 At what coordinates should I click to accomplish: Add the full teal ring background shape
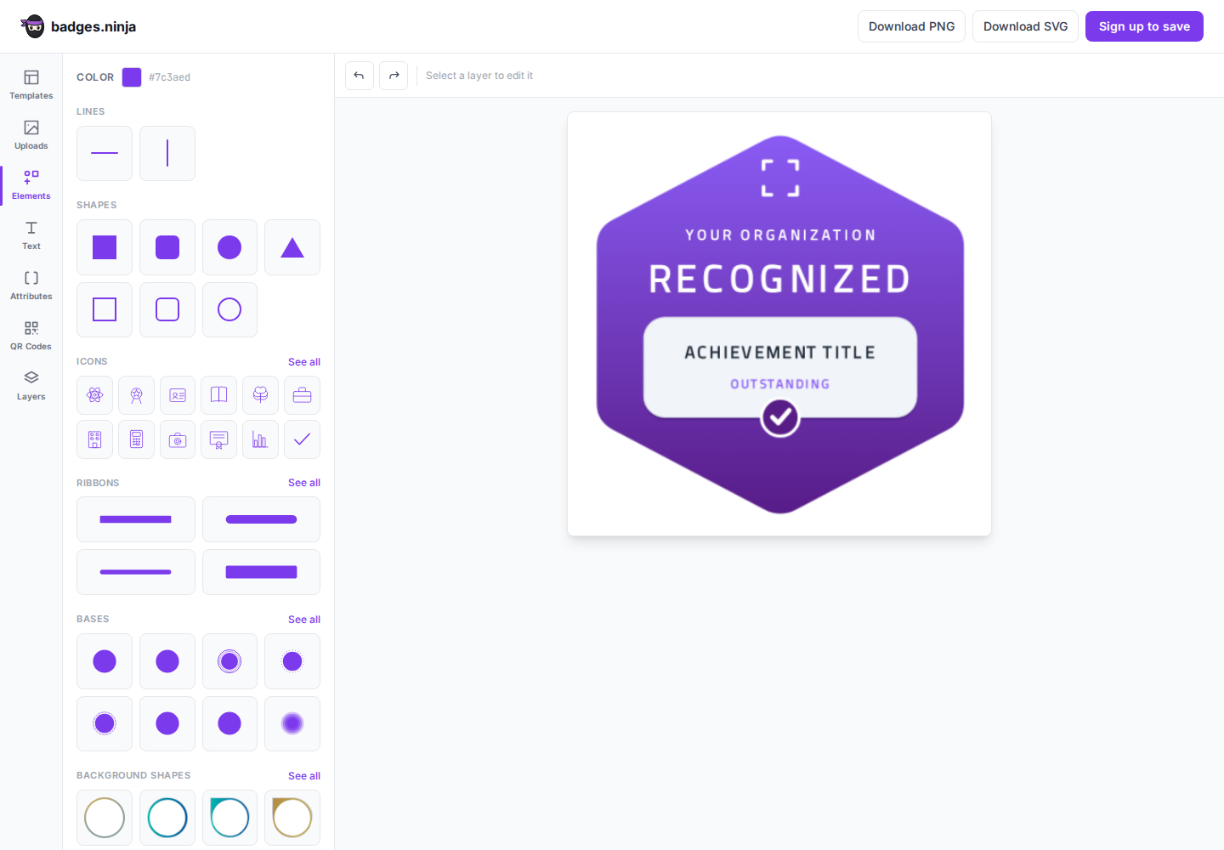[x=167, y=818]
